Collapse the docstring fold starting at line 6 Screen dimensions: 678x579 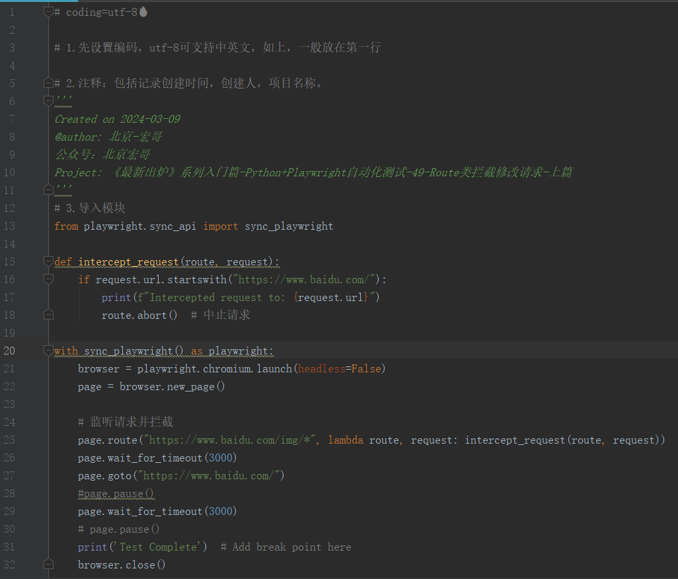click(48, 100)
